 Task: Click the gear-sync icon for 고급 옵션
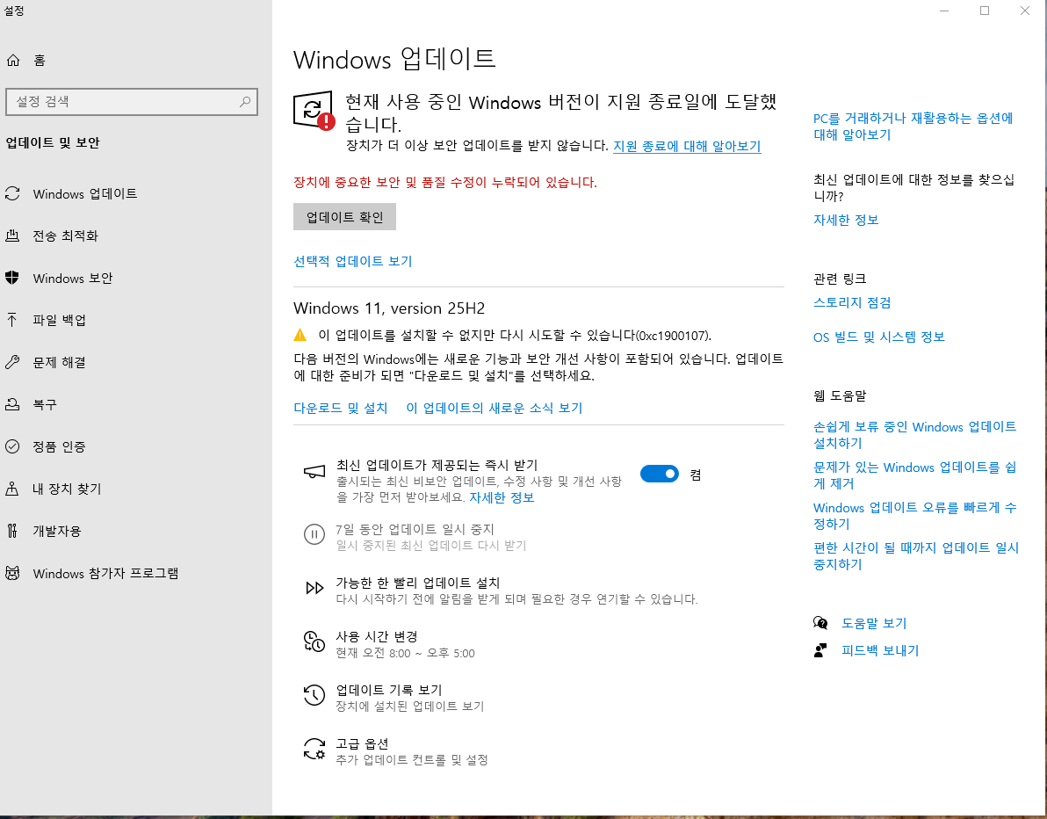(314, 749)
